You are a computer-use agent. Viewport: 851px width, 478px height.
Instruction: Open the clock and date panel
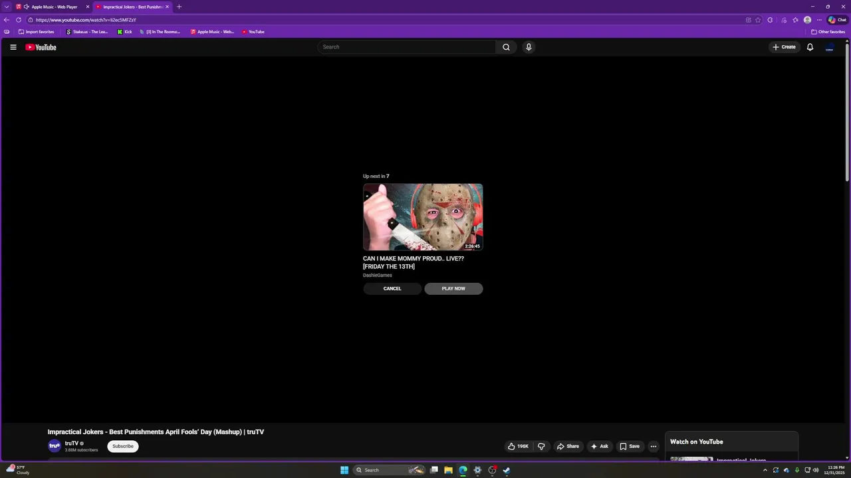pos(835,470)
